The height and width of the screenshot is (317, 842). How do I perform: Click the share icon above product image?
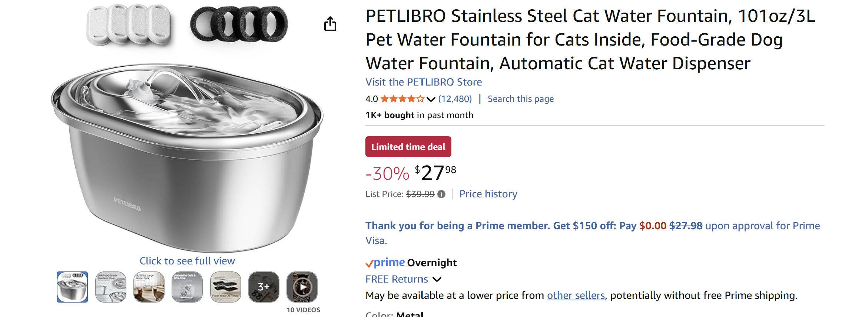[330, 24]
